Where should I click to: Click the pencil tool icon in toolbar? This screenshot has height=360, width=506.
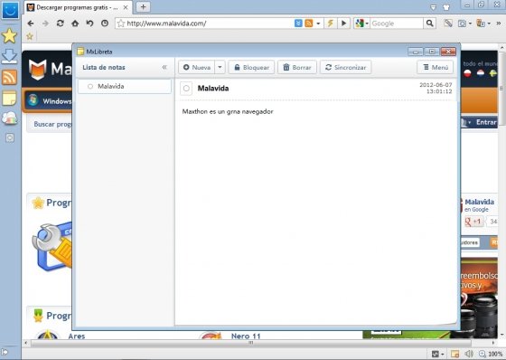[x=448, y=24]
